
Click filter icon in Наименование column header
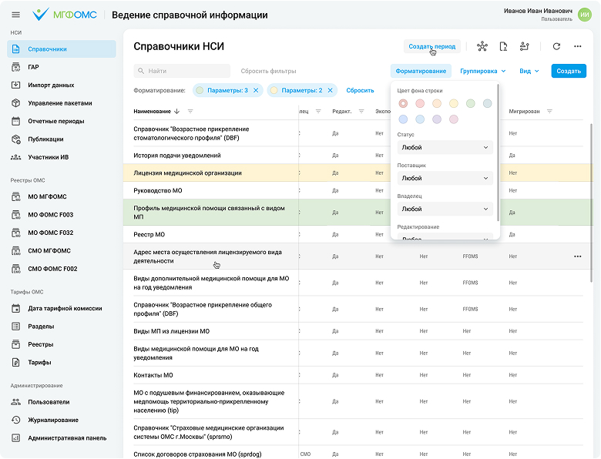tap(190, 111)
